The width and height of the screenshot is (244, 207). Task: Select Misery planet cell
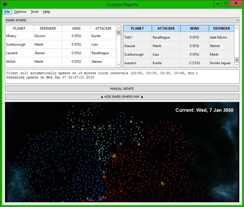click(19, 36)
